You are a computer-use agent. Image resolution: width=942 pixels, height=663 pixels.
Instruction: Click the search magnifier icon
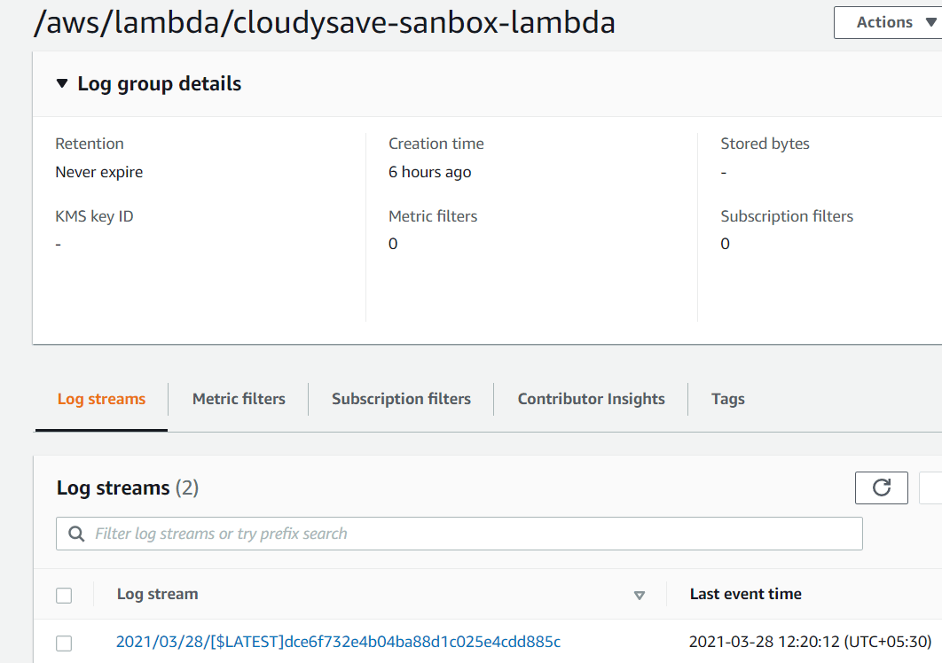(x=76, y=534)
